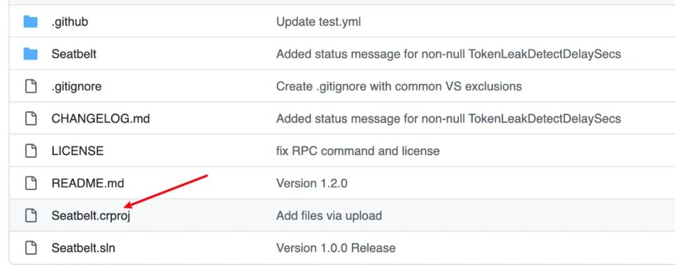This screenshot has width=675, height=267.
Task: View the "Add files via upload" commit
Action: click(x=329, y=216)
